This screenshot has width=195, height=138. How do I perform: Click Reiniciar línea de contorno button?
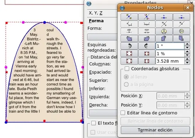click(x=155, y=121)
